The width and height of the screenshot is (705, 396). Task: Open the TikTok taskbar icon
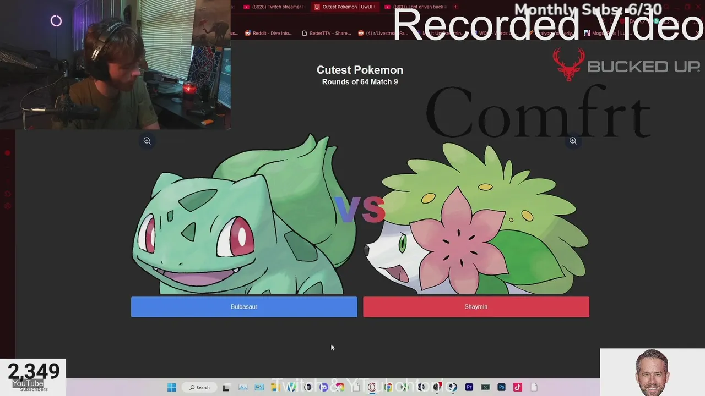point(518,387)
